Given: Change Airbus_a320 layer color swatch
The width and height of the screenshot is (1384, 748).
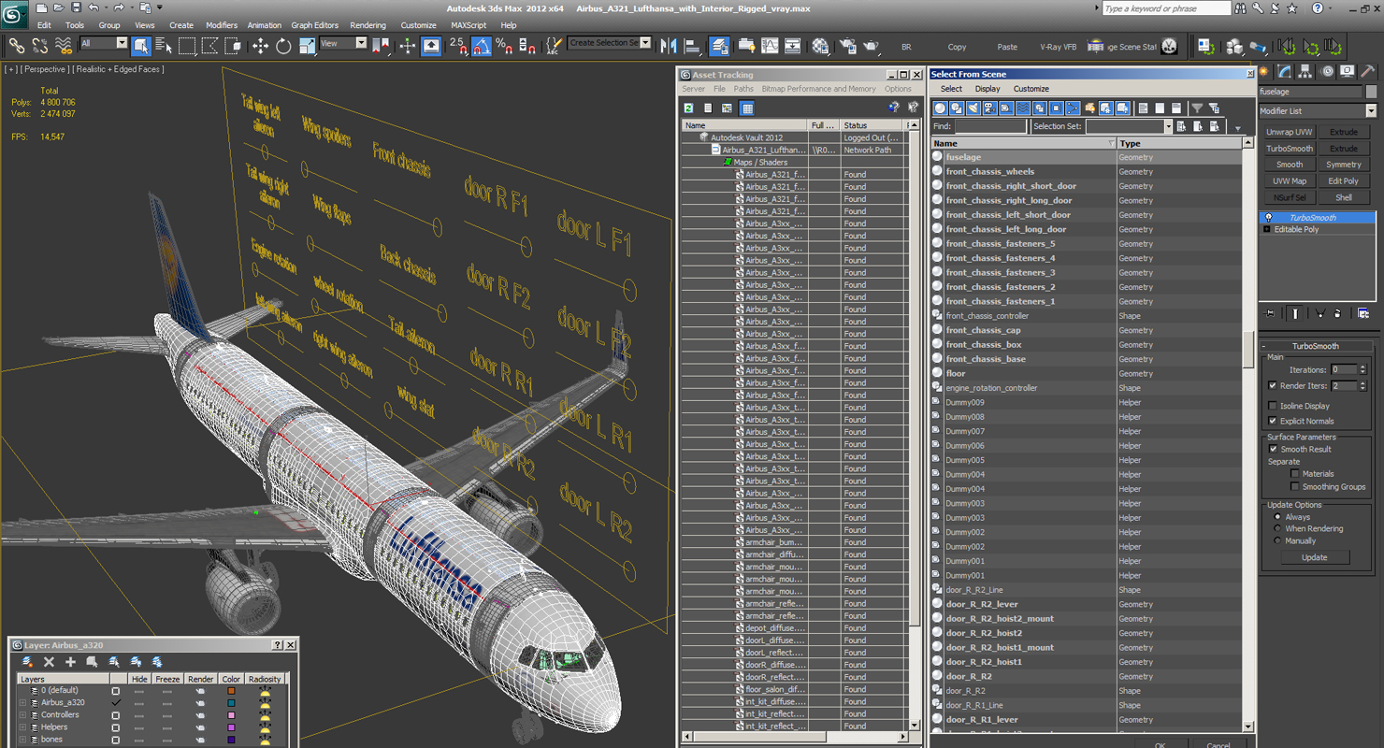Looking at the screenshot, I should (231, 702).
